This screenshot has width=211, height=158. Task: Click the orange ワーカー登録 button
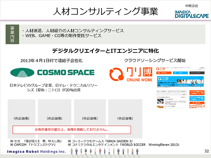coord(197,92)
